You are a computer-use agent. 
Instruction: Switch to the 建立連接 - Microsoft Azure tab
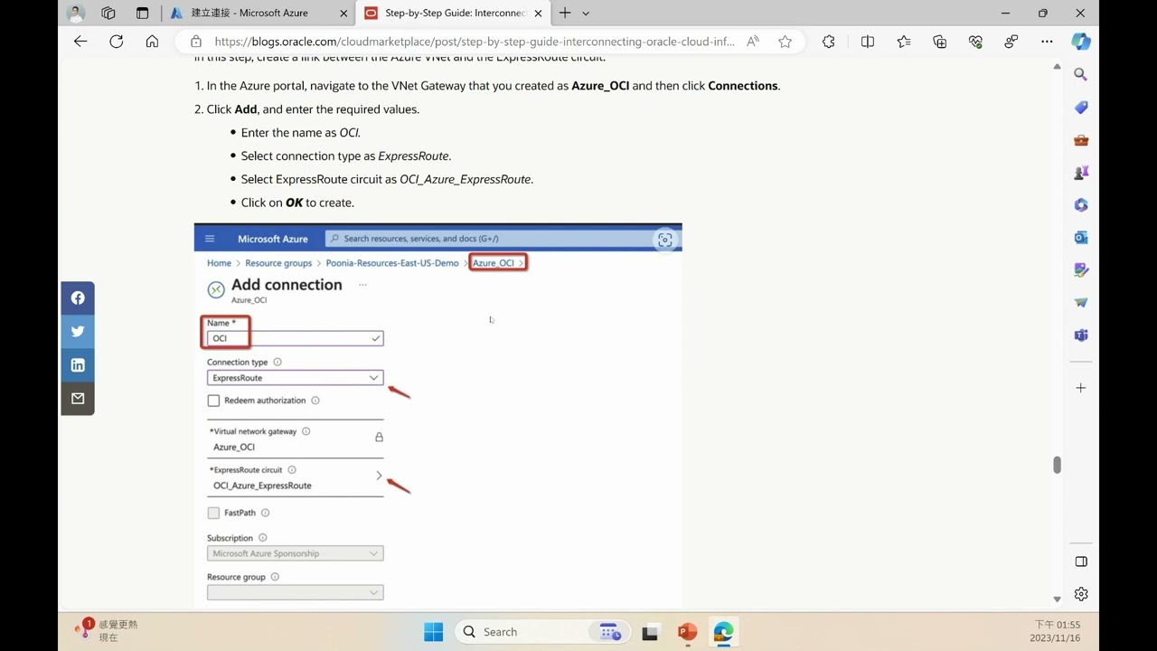pos(249,14)
